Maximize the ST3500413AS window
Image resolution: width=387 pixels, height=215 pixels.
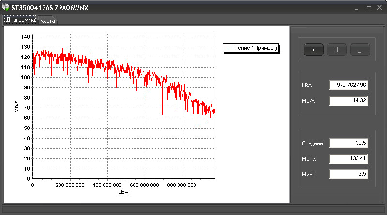coord(369,8)
